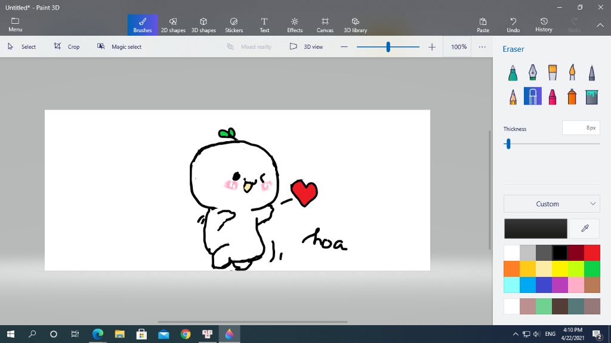
Task: Open the Effects tab
Action: pyautogui.click(x=295, y=25)
